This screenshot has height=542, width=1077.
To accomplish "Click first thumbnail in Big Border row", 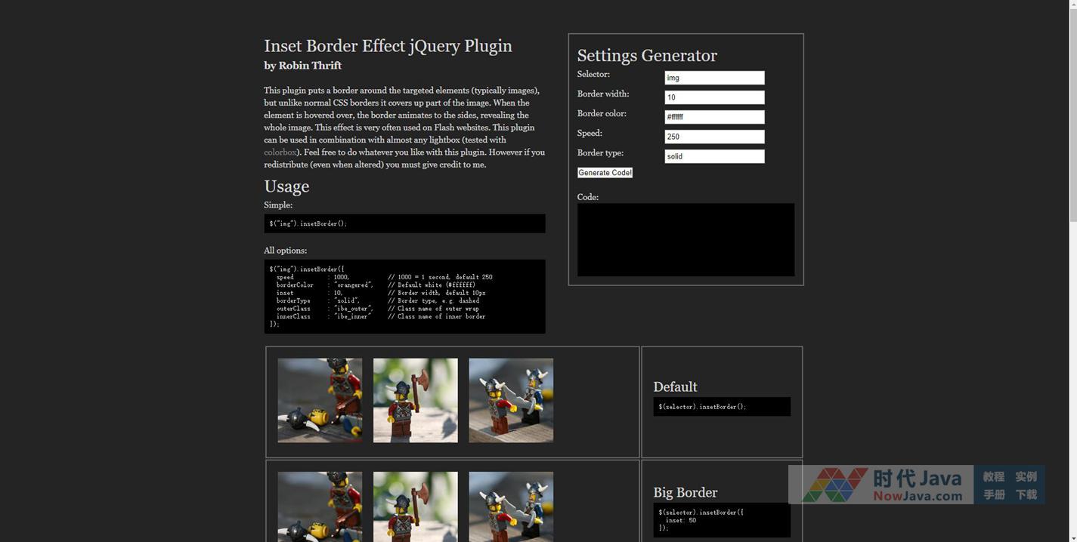I will [x=320, y=506].
